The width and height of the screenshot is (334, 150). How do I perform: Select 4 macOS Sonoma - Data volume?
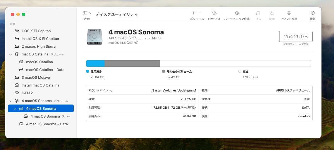[47, 124]
